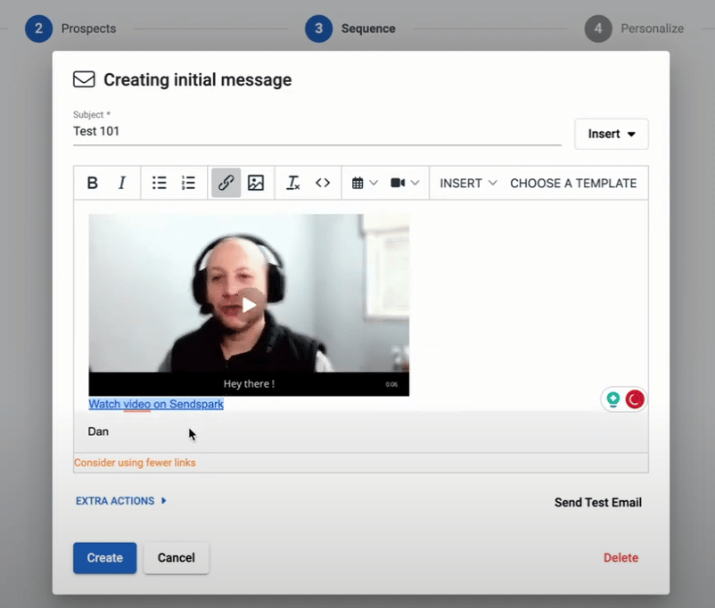Click the signature text Dan

(98, 431)
